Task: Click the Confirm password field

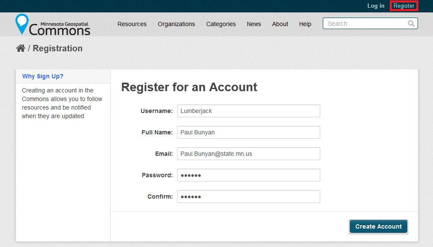Action: pos(249,196)
